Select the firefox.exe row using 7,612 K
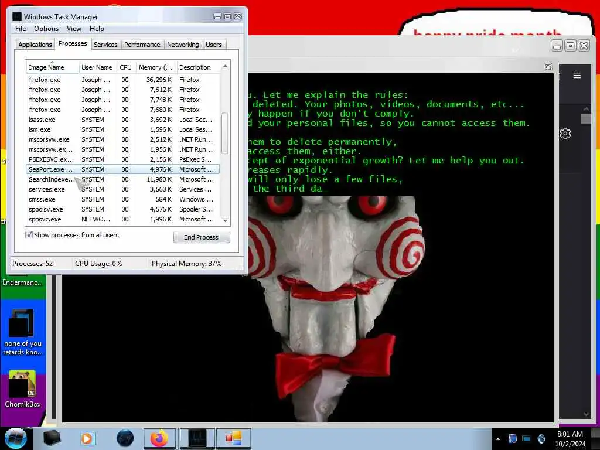This screenshot has width=600, height=450. pos(123,90)
